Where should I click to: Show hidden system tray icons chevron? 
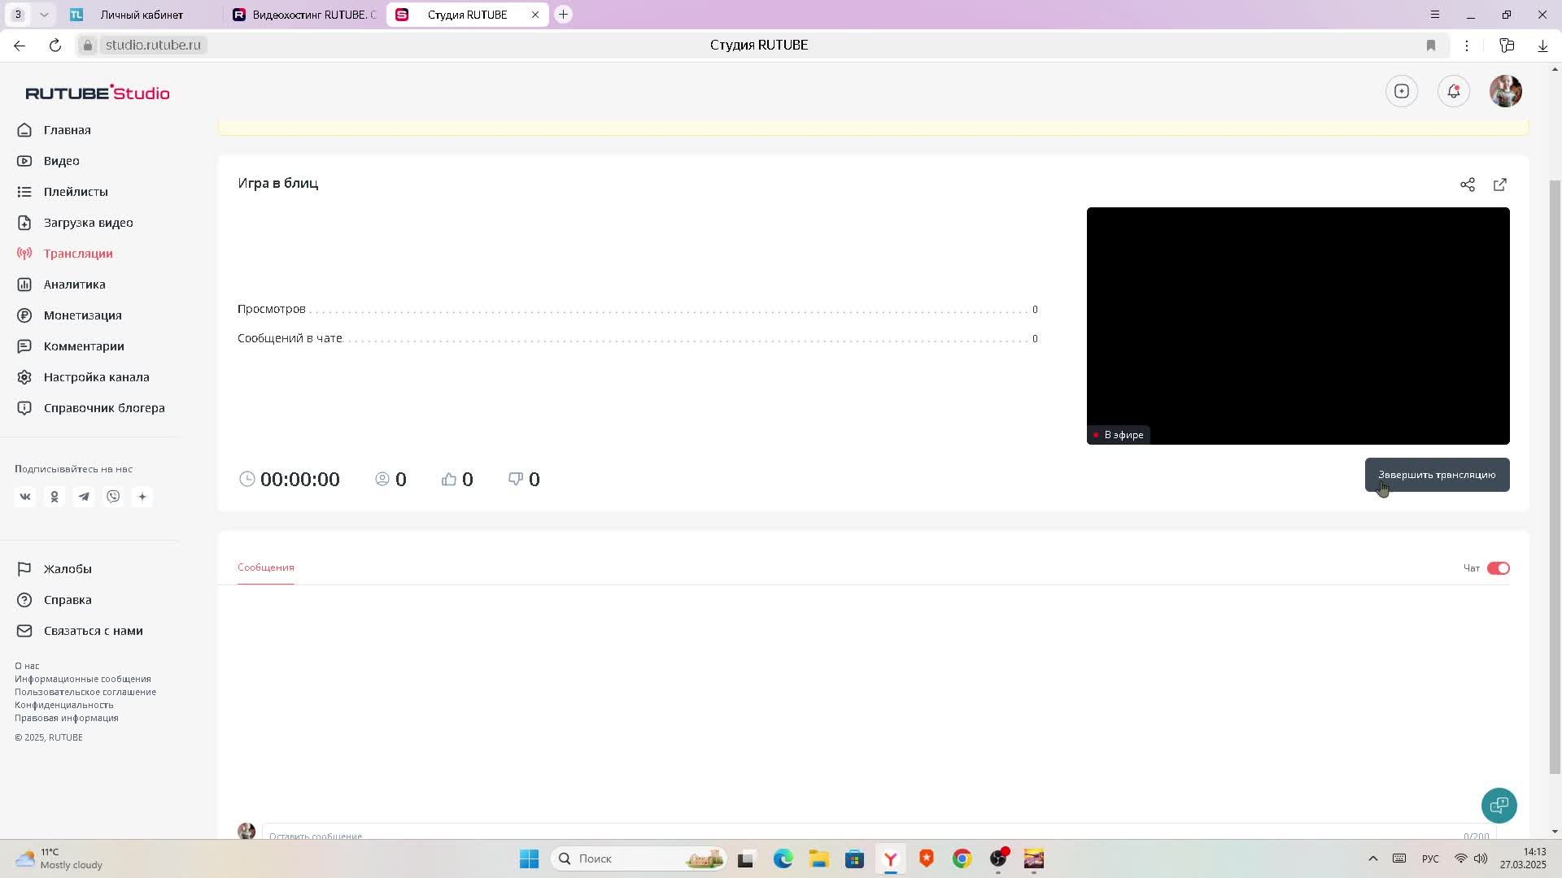click(x=1372, y=859)
